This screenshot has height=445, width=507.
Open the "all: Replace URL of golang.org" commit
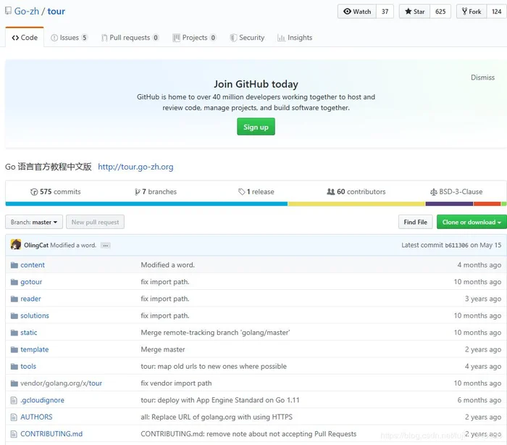217,417
